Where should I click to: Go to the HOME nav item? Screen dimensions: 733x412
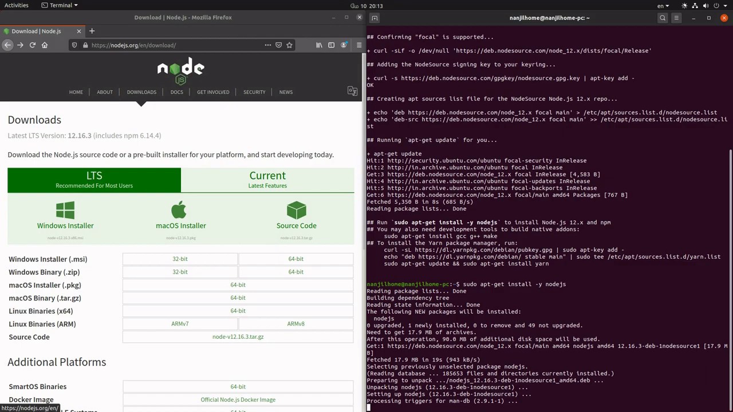[x=76, y=92]
